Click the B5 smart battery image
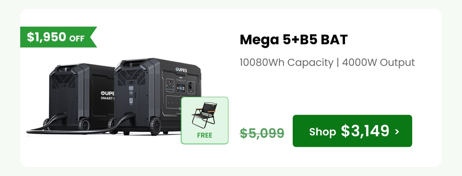Image resolution: width=462 pixels, height=176 pixels. pos(82,96)
